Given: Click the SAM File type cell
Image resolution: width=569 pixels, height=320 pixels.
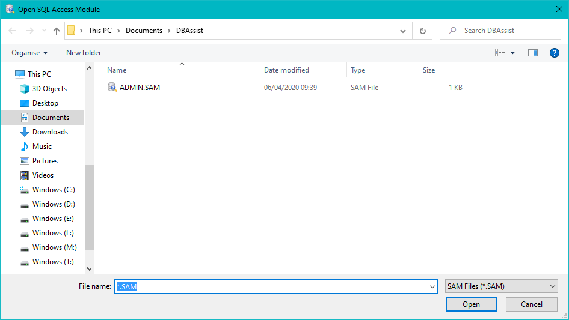Looking at the screenshot, I should (x=364, y=87).
